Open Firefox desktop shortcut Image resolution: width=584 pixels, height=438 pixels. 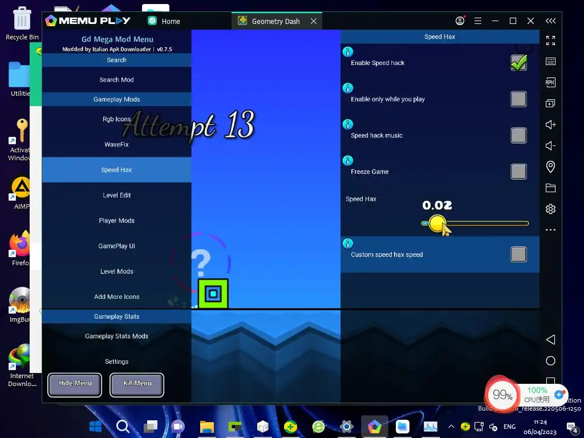pos(20,248)
